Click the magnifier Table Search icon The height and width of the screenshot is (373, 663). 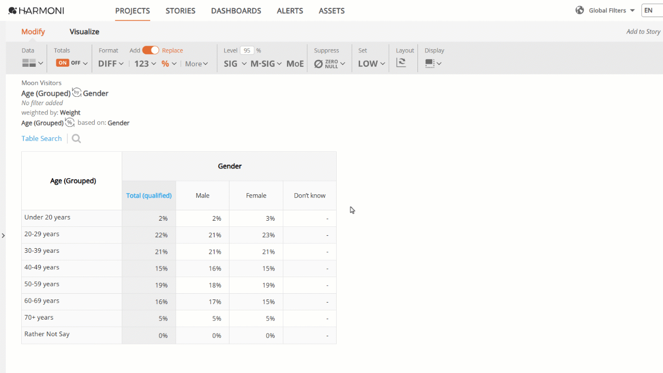pyautogui.click(x=76, y=138)
